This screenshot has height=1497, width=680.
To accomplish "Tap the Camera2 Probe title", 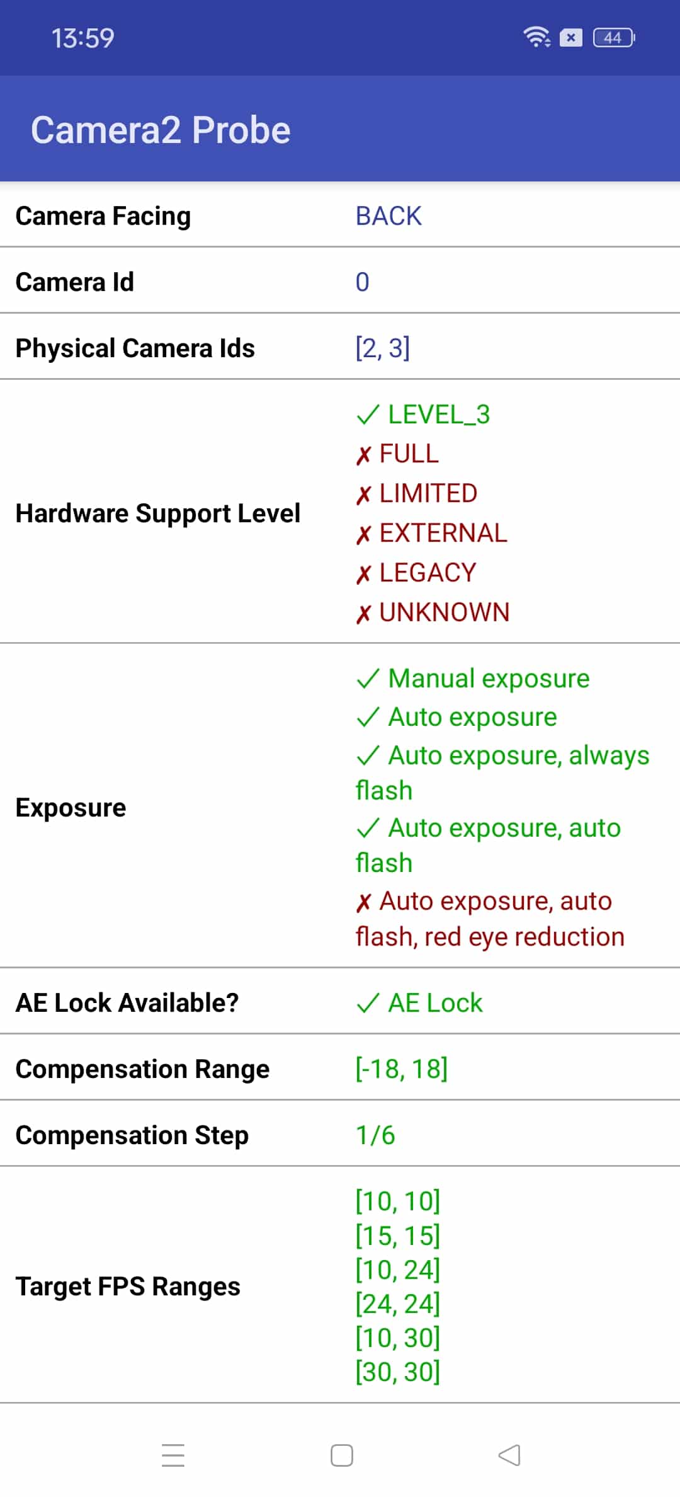I will coord(161,130).
